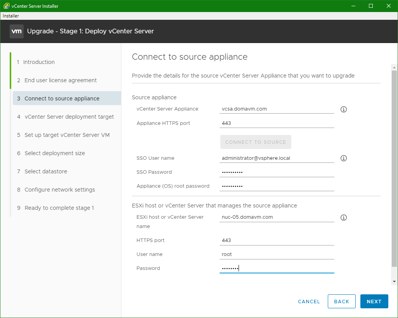Minimize the installer window
398x318 pixels.
point(353,6)
